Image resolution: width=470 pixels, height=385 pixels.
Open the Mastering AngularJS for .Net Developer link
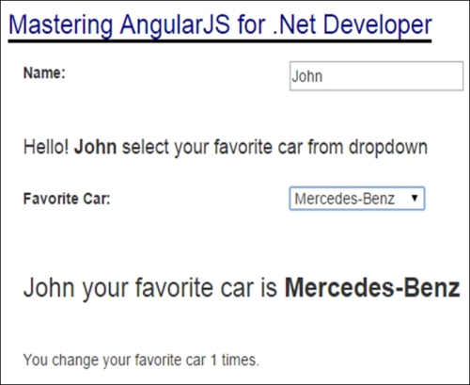[220, 25]
